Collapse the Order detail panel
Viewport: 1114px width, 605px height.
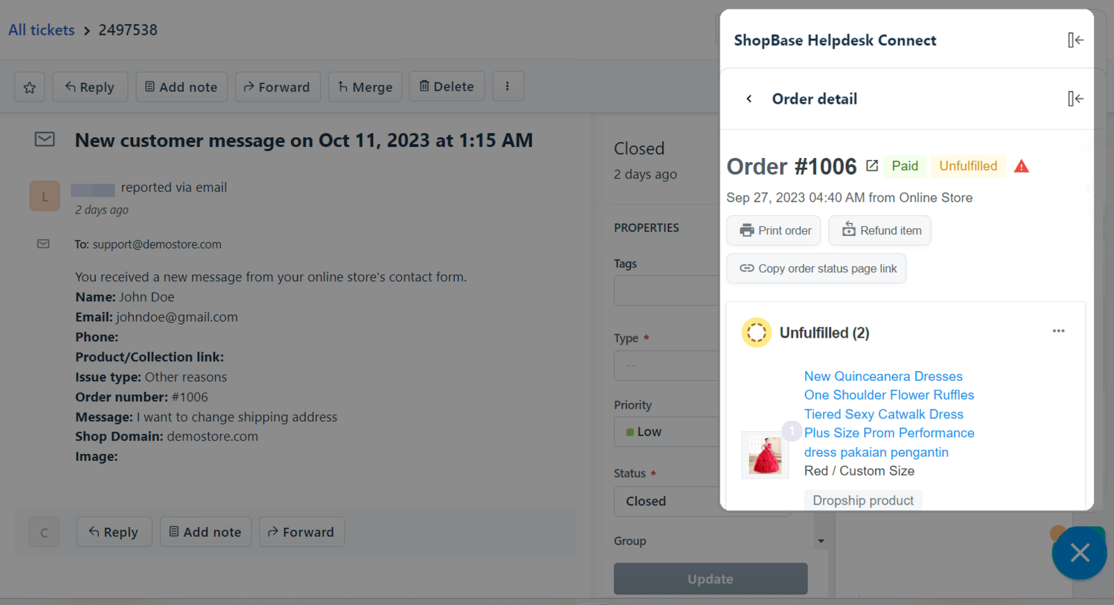(x=1075, y=99)
